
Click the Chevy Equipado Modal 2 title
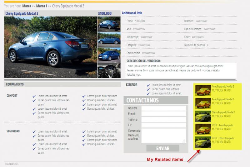coord(22,13)
